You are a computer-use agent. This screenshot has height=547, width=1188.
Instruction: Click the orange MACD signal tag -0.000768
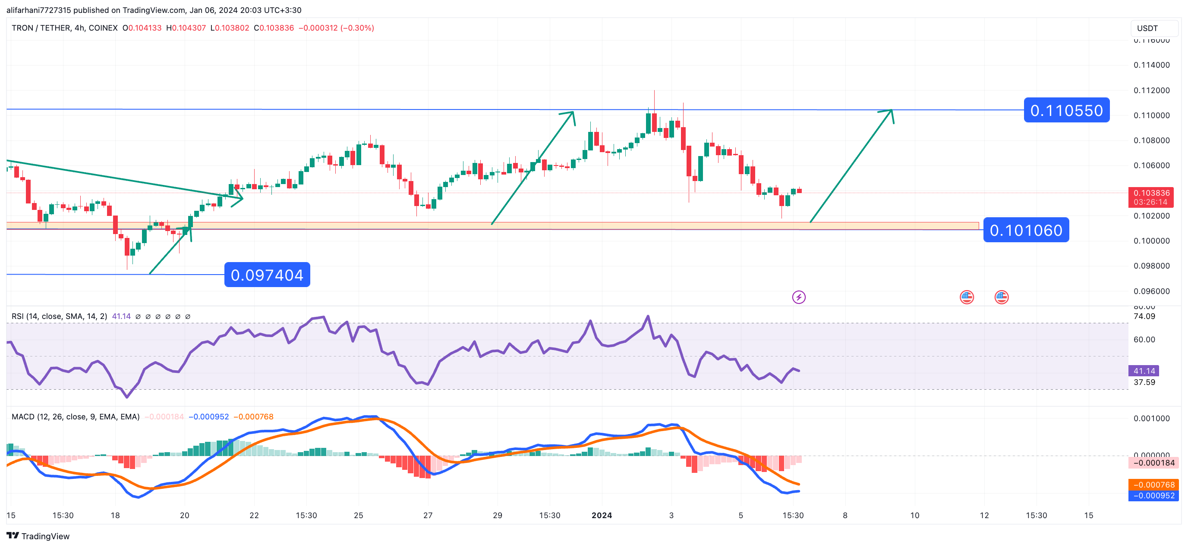pyautogui.click(x=1153, y=484)
